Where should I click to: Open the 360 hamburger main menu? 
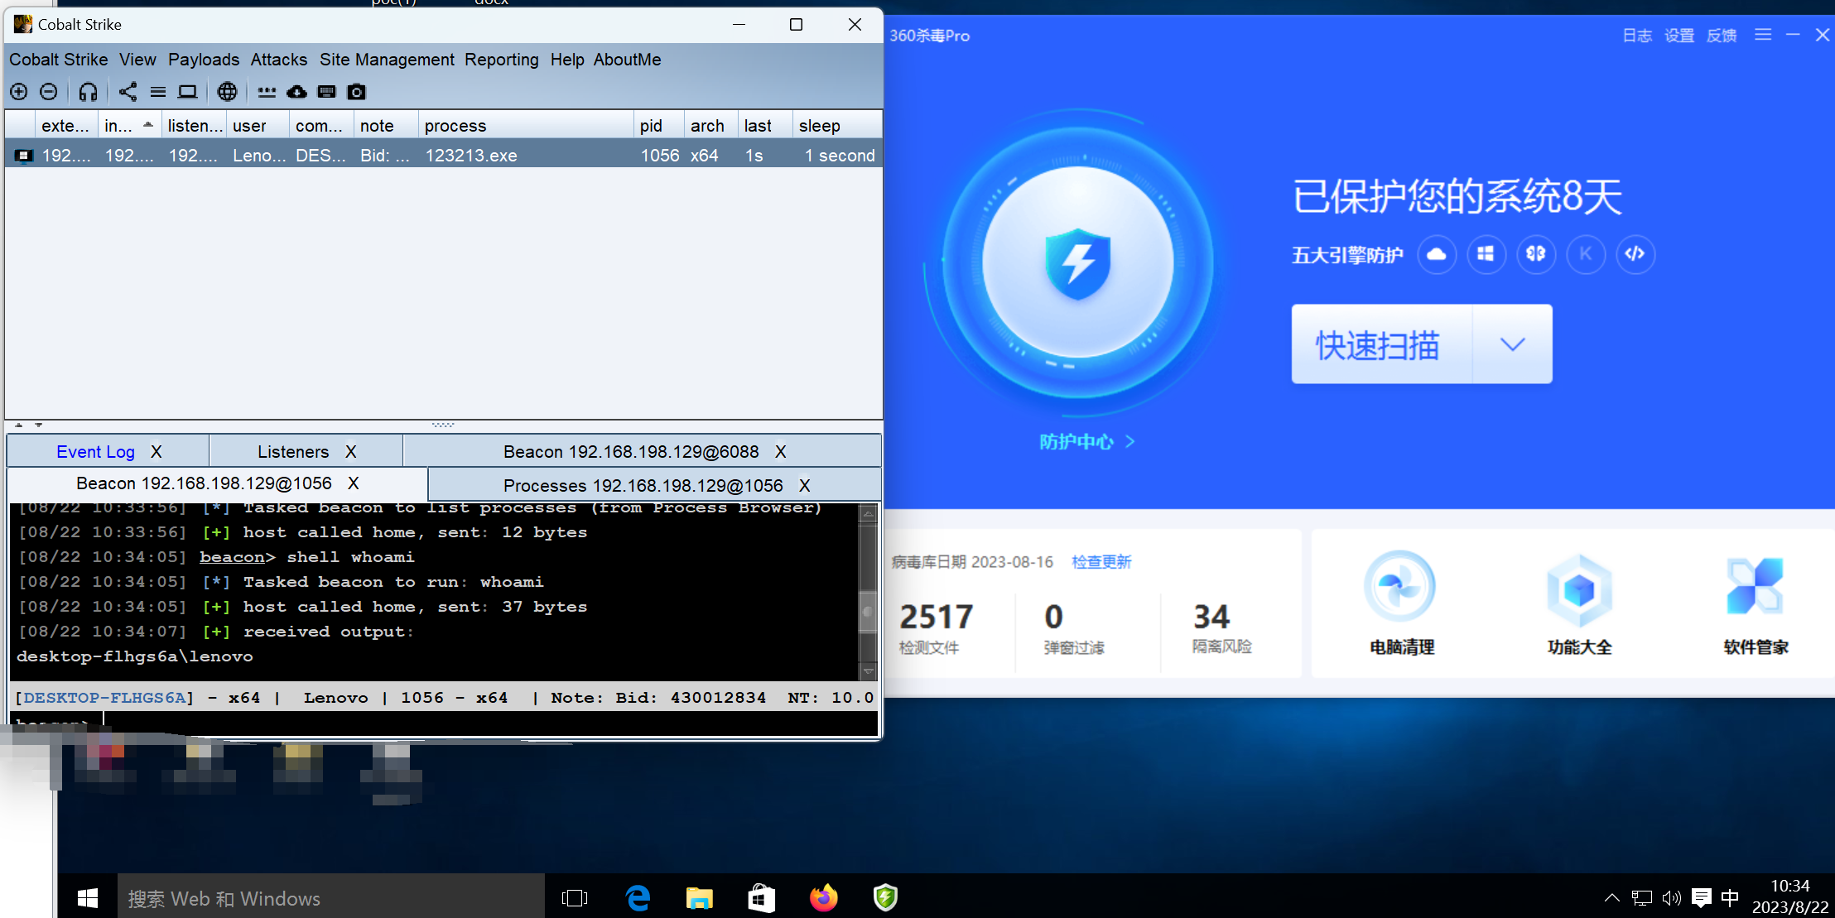(1763, 35)
